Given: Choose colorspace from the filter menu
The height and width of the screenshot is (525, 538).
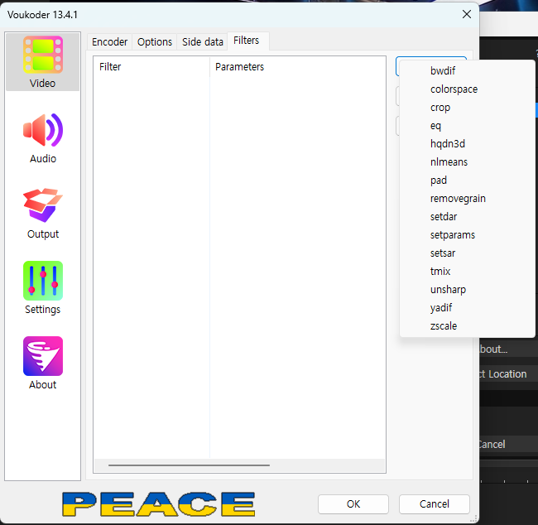Looking at the screenshot, I should [x=467, y=89].
